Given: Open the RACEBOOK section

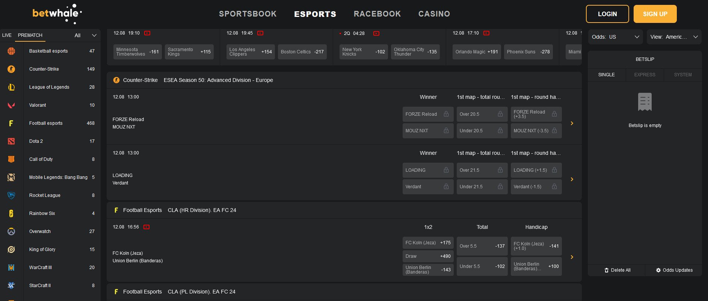Looking at the screenshot, I should click(x=377, y=14).
